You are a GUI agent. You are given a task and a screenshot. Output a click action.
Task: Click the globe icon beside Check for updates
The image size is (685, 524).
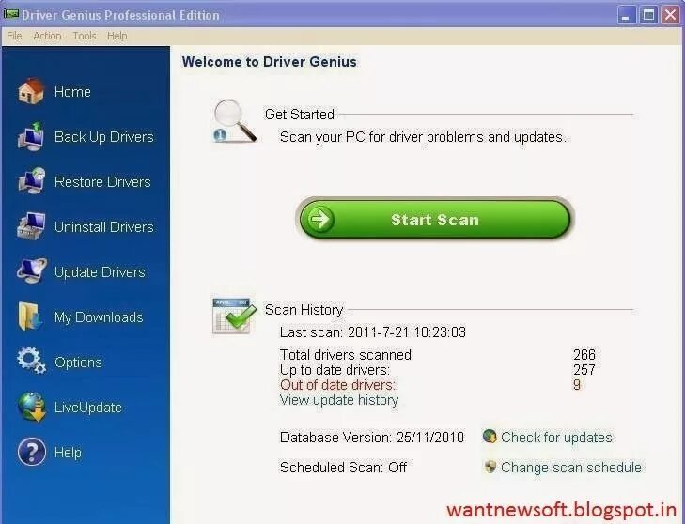[x=490, y=437]
